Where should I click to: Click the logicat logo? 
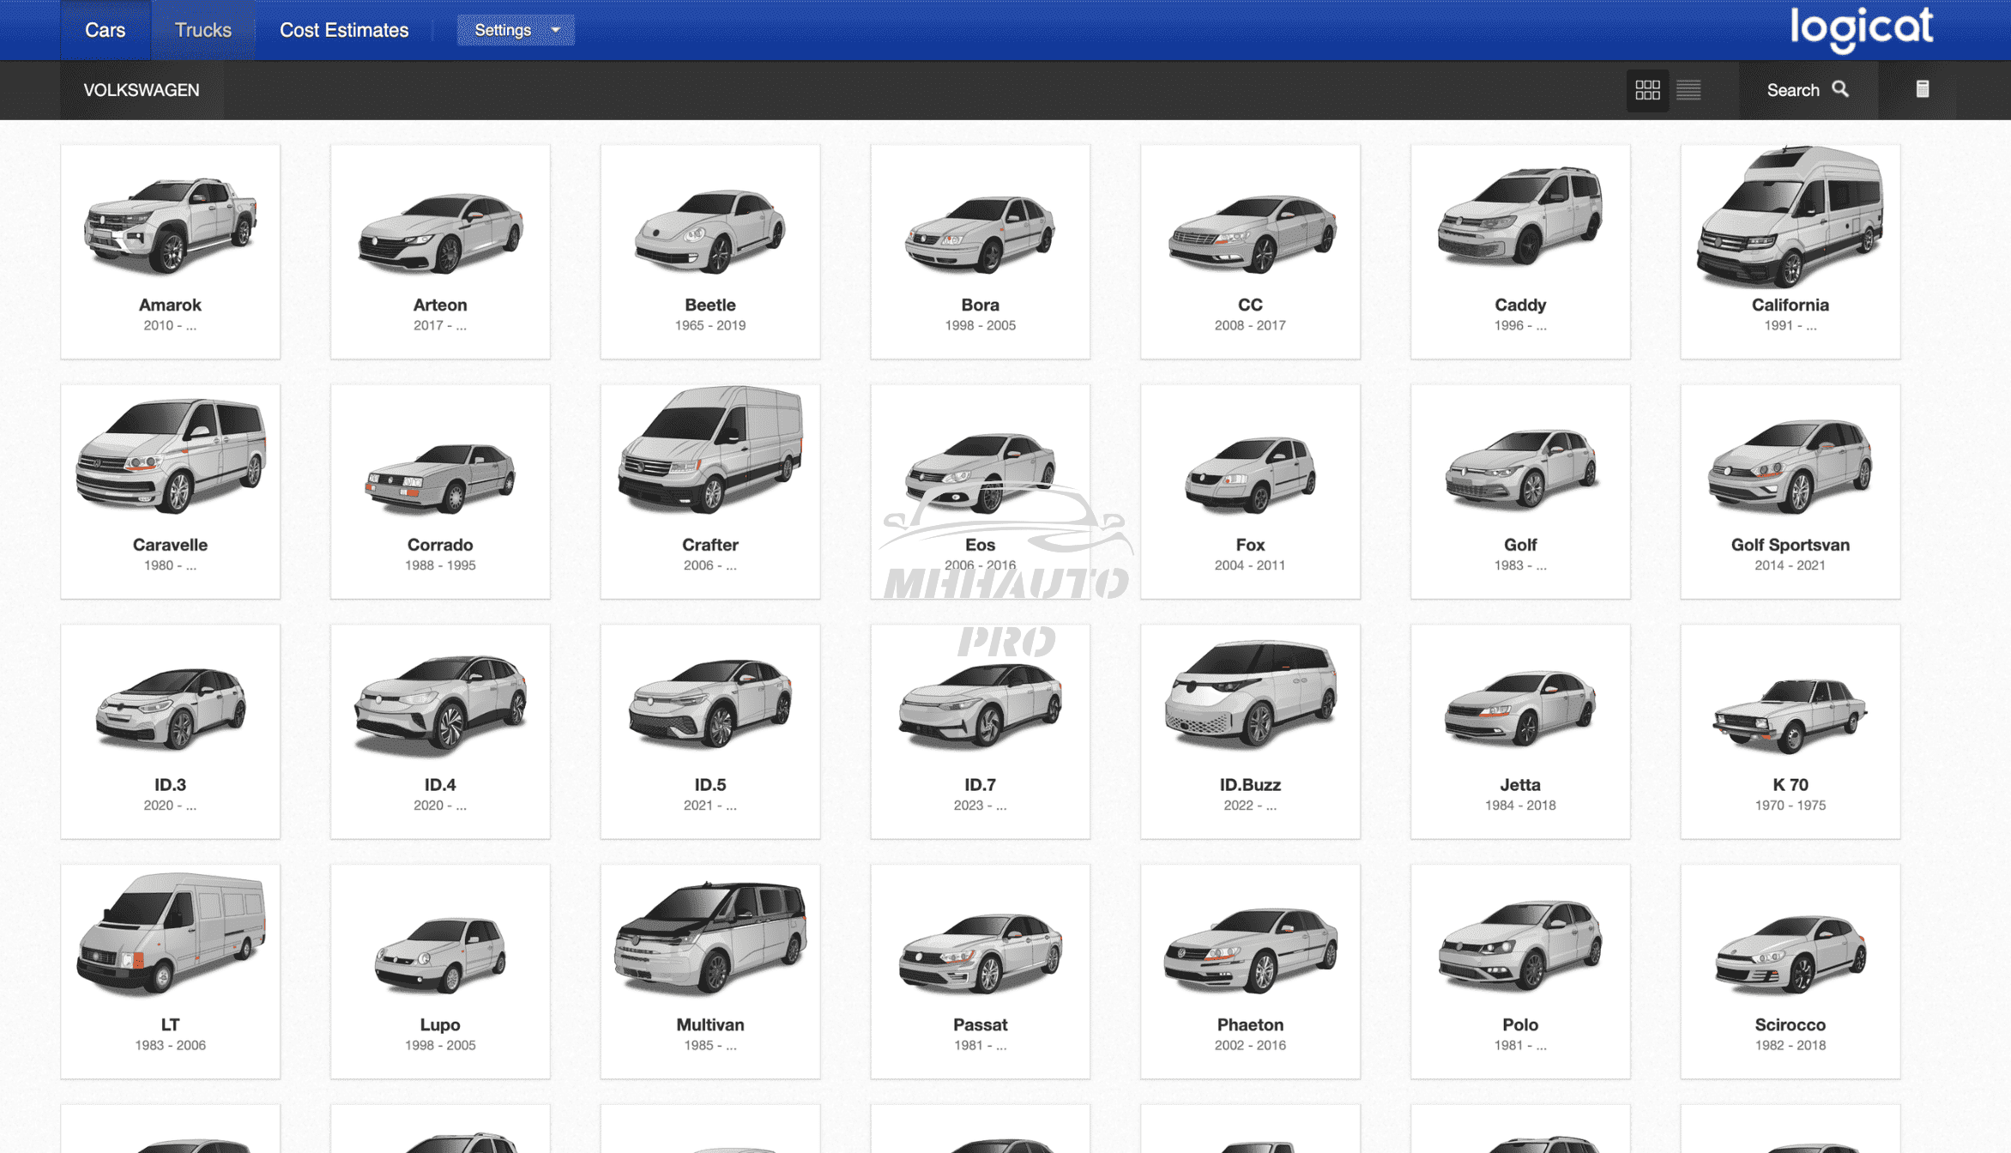point(1861,29)
